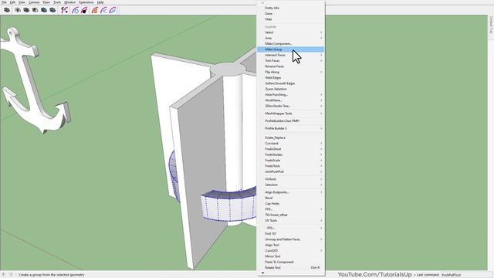
Task: Open the Camera menu
Action: tap(34, 2)
